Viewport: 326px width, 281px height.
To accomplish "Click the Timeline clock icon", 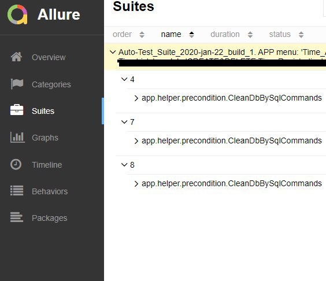I will coord(16,165).
